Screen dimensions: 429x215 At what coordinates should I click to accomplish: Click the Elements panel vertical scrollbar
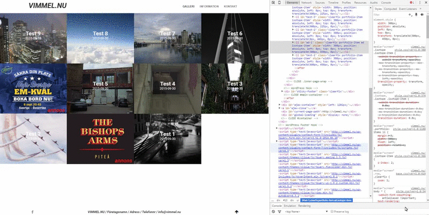(x=371, y=128)
